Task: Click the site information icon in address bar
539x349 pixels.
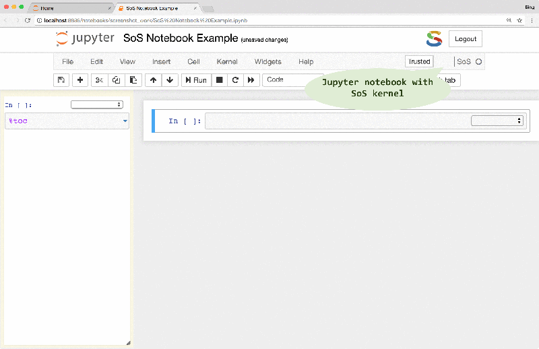Action: point(39,20)
